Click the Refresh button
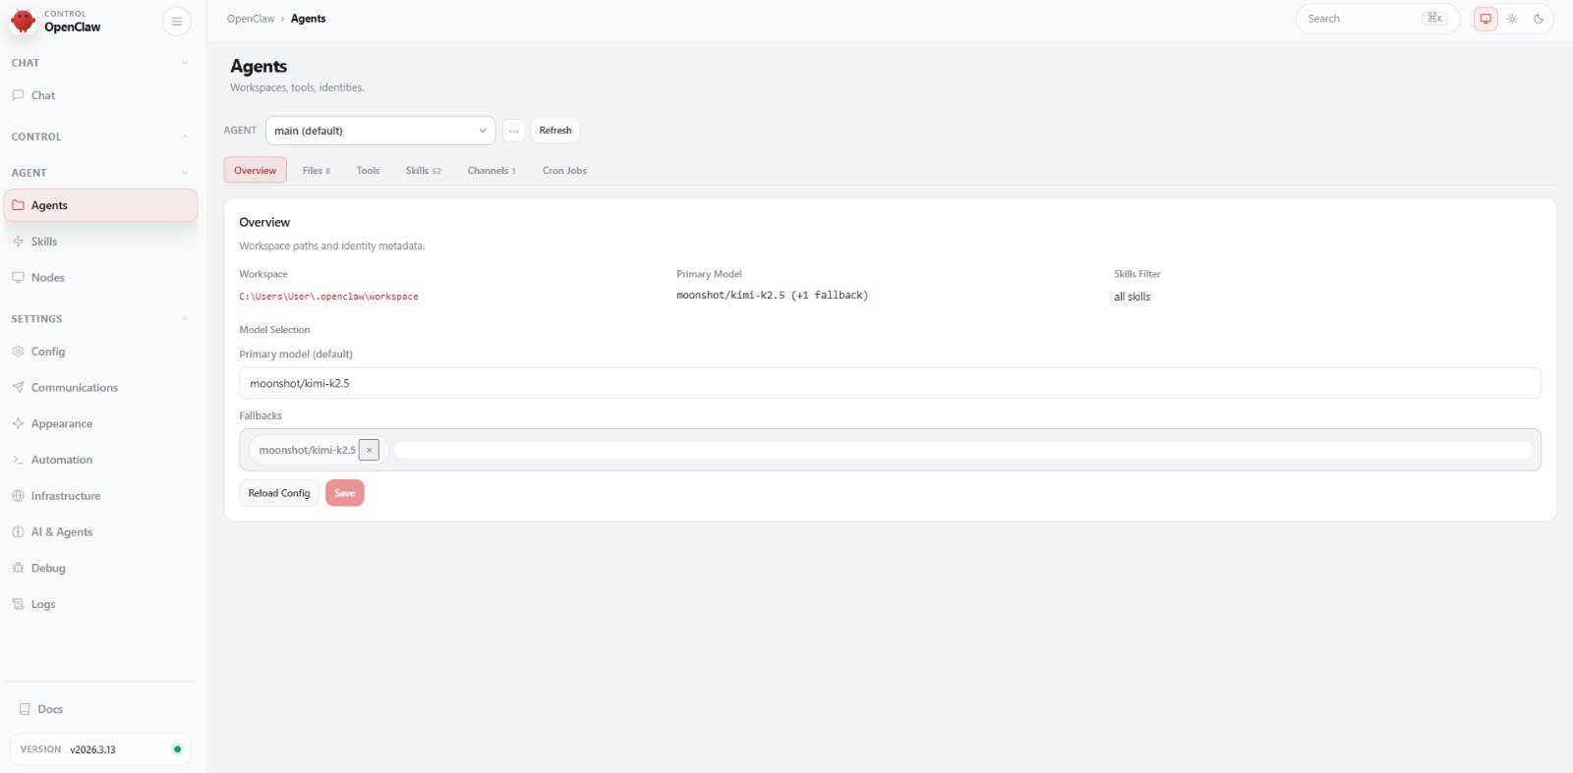 click(555, 131)
